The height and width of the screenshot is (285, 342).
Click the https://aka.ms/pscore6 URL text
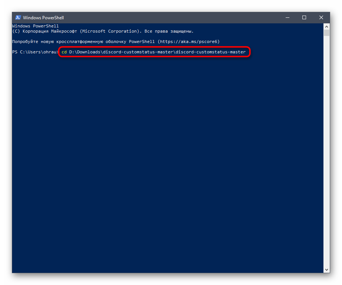click(x=189, y=42)
